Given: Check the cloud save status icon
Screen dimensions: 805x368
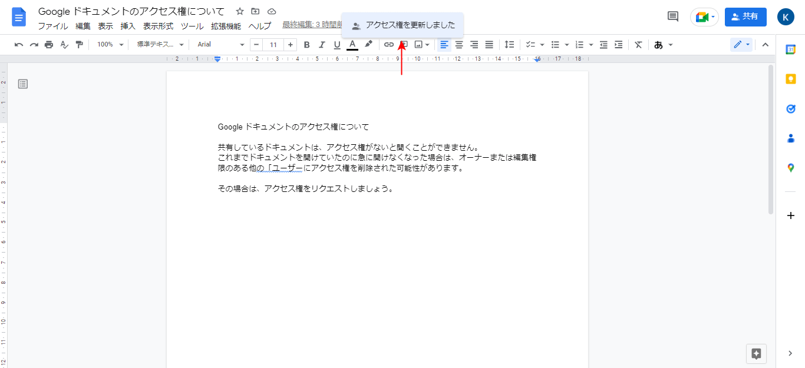Looking at the screenshot, I should (x=272, y=11).
